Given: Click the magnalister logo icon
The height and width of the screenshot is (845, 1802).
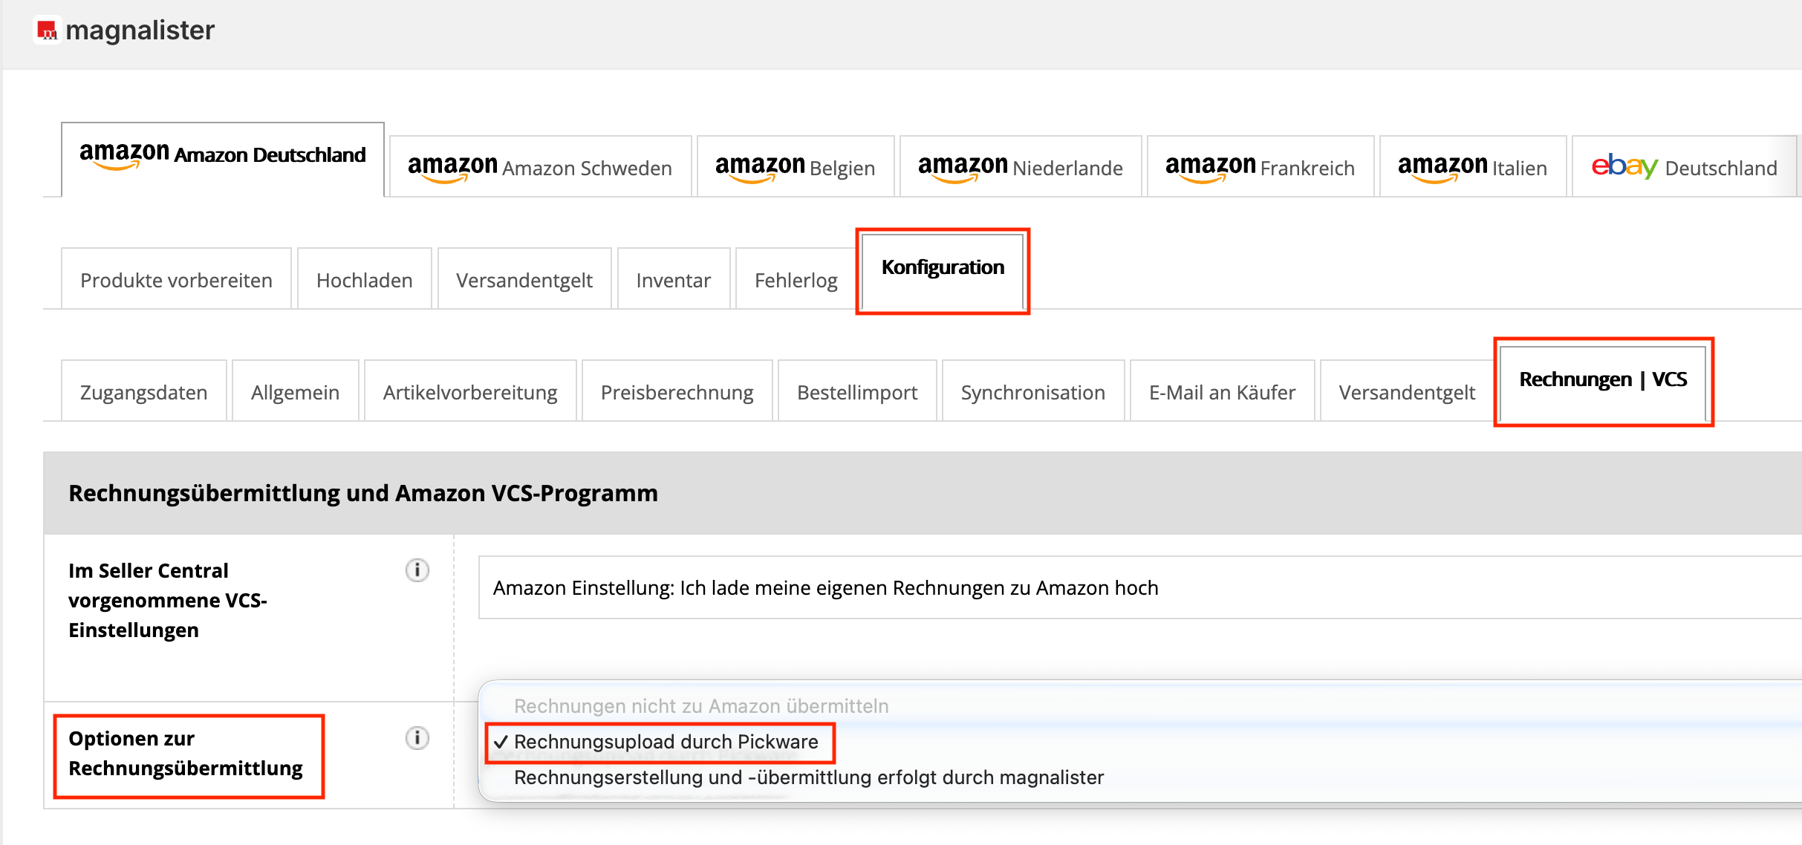Looking at the screenshot, I should pyautogui.click(x=48, y=30).
